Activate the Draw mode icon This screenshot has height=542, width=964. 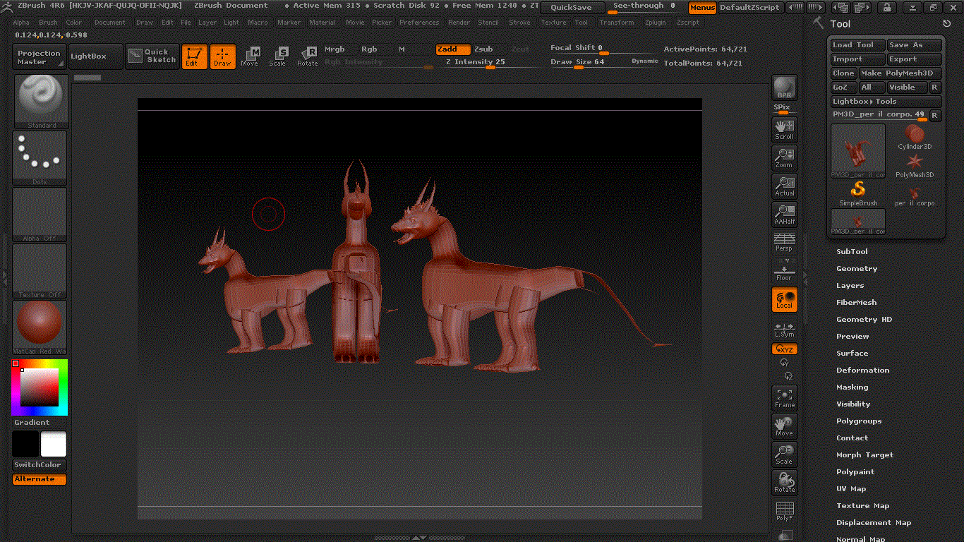click(222, 56)
